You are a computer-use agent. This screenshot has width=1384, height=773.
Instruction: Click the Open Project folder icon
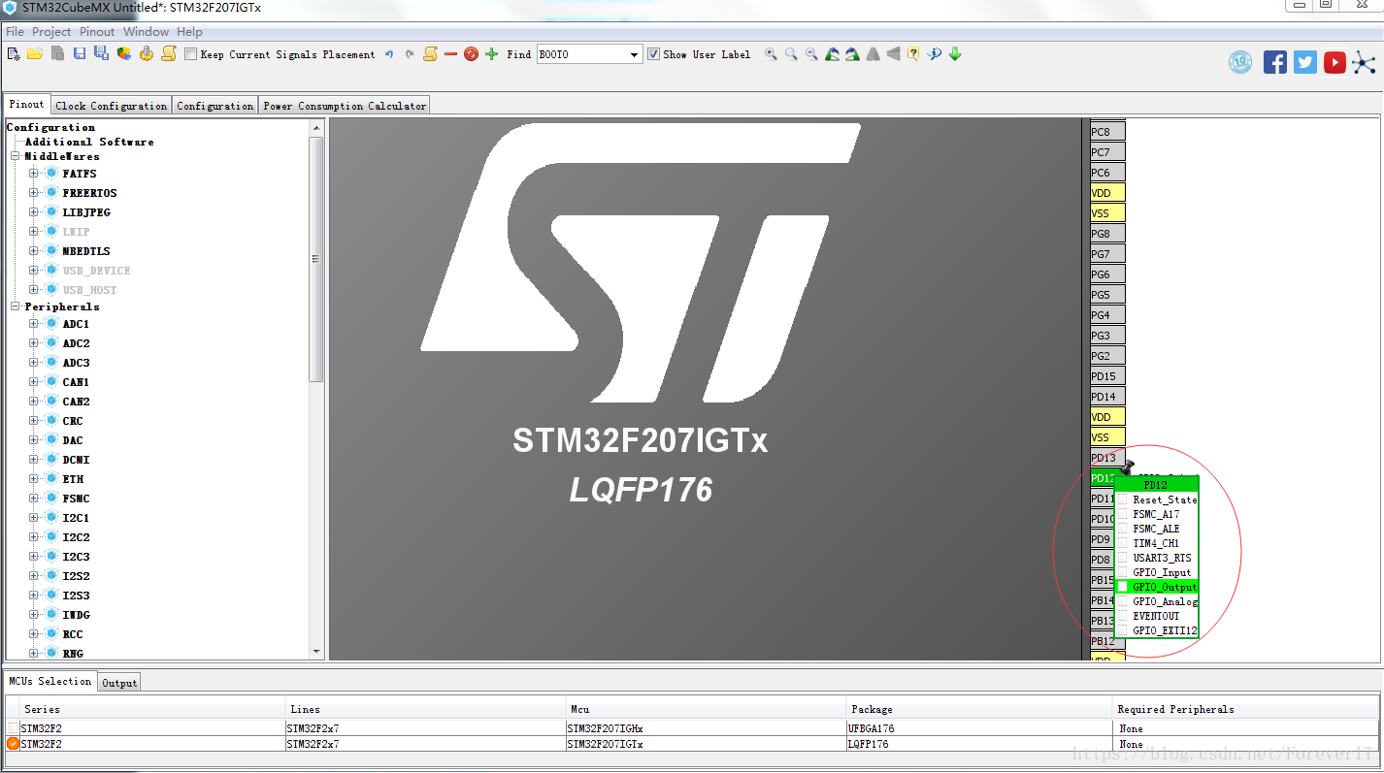pos(34,54)
